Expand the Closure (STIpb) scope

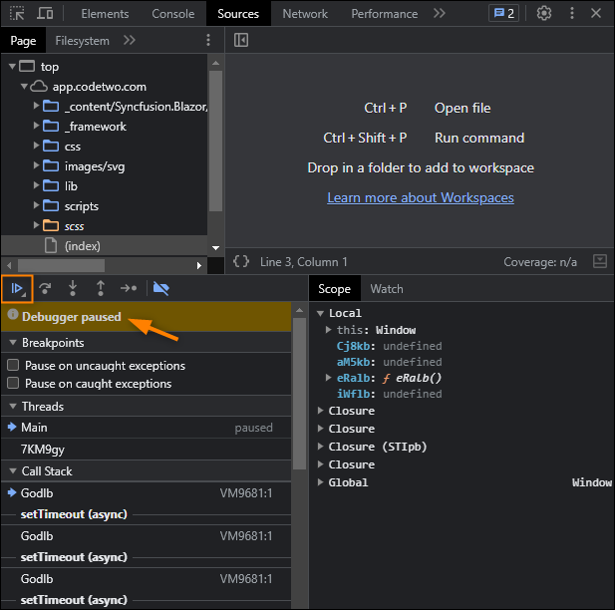point(320,447)
